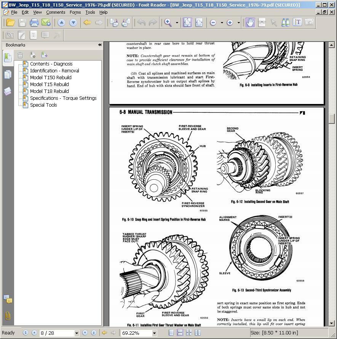The image size is (337, 339).
Task: Toggle single page layout in status bar
Action: point(171,333)
